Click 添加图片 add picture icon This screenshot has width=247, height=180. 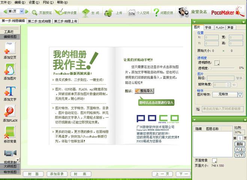10,69
